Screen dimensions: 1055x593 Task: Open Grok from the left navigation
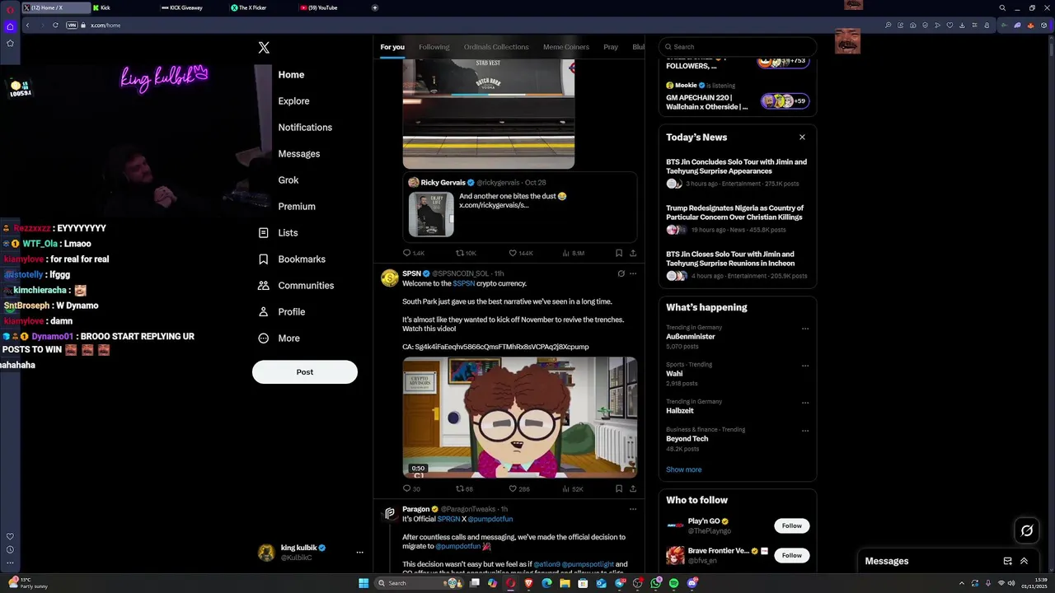click(288, 180)
